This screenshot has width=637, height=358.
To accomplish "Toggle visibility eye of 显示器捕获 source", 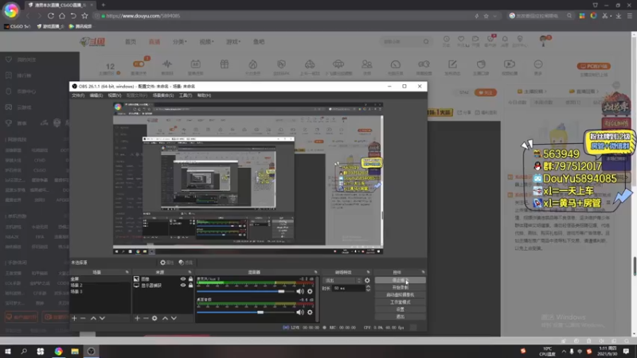I will (x=183, y=286).
